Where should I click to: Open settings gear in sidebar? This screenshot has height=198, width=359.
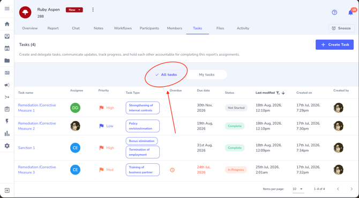[7, 146]
